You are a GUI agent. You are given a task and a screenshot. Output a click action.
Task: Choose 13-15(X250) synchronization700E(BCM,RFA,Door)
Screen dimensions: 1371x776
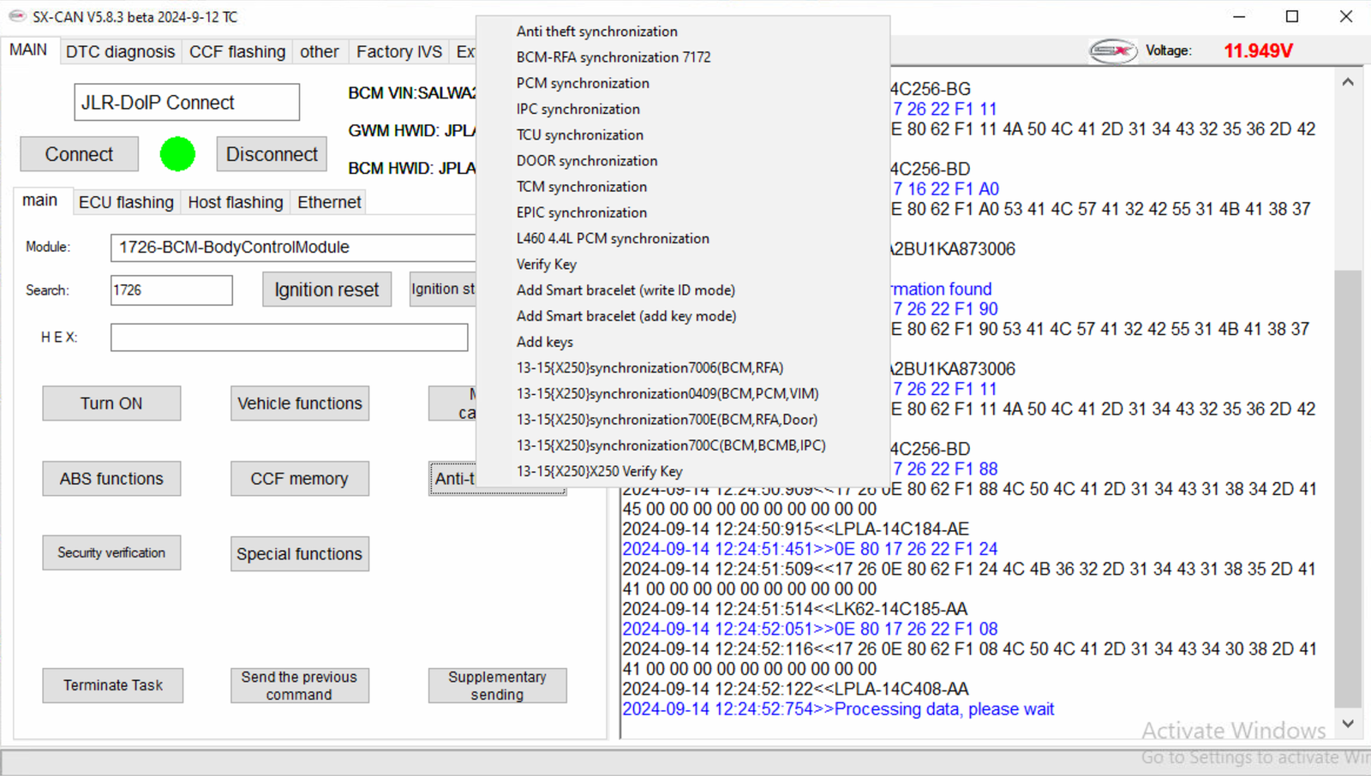pos(667,420)
